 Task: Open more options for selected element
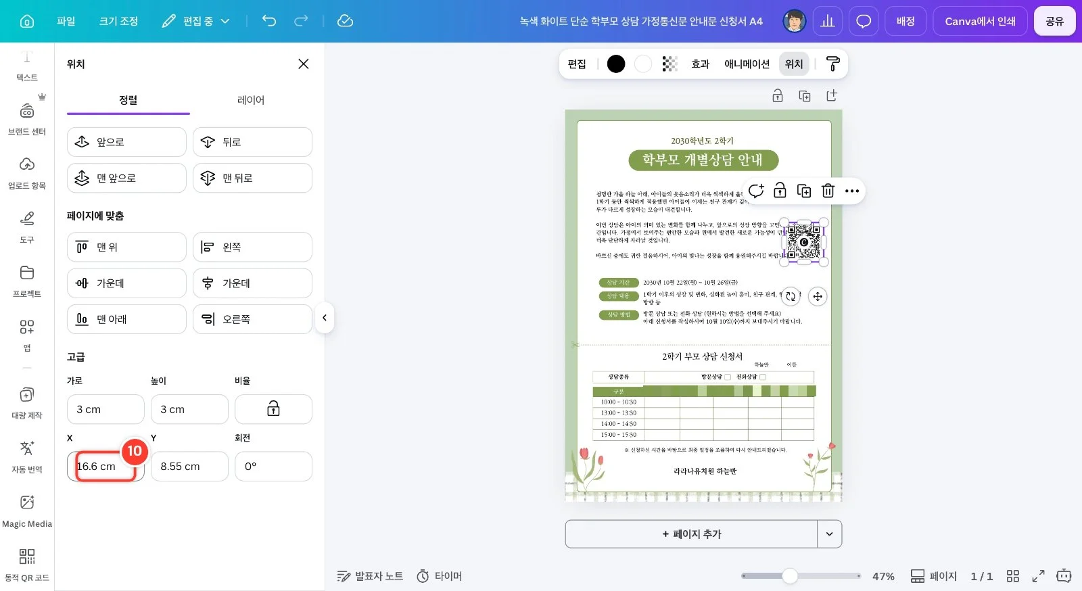pos(852,191)
